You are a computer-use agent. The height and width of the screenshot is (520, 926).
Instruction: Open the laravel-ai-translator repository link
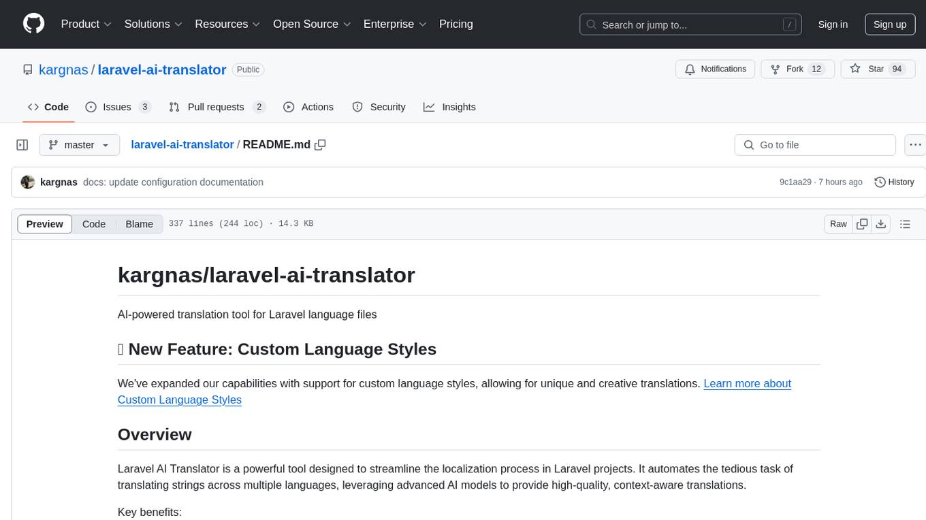pos(162,69)
